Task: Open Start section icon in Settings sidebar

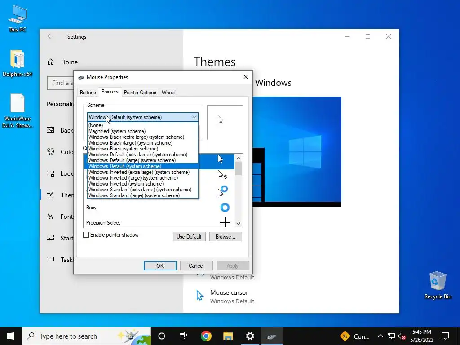Action: pos(50,238)
